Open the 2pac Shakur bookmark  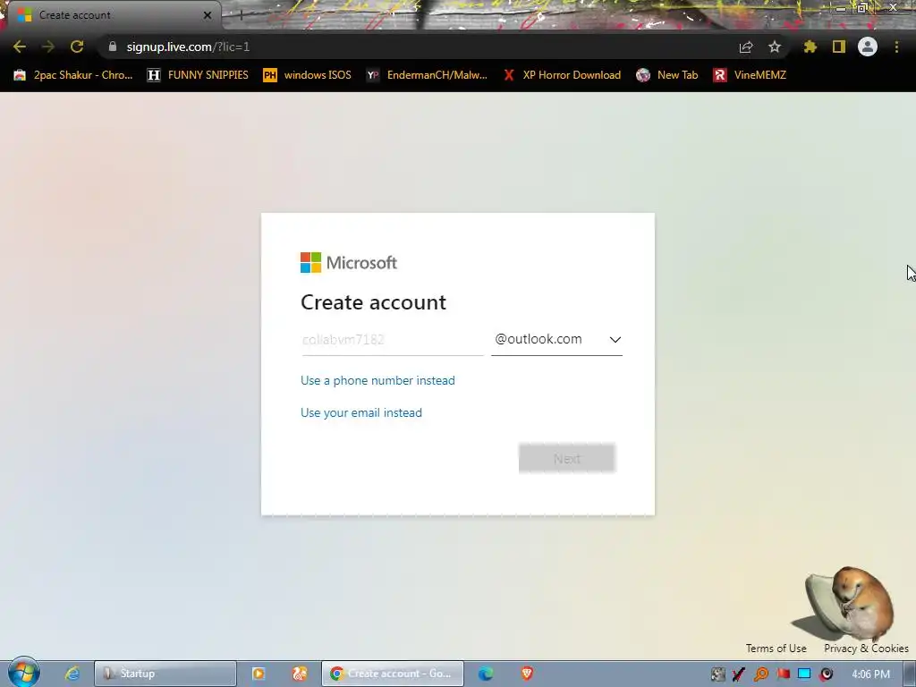click(73, 75)
